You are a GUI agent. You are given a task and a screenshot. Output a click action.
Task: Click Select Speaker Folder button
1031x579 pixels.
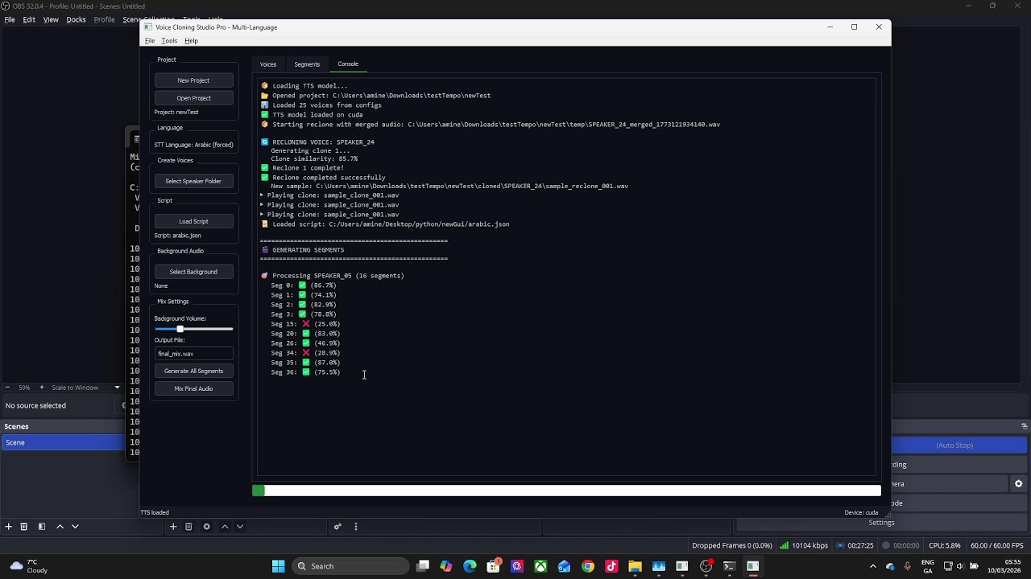tap(193, 181)
